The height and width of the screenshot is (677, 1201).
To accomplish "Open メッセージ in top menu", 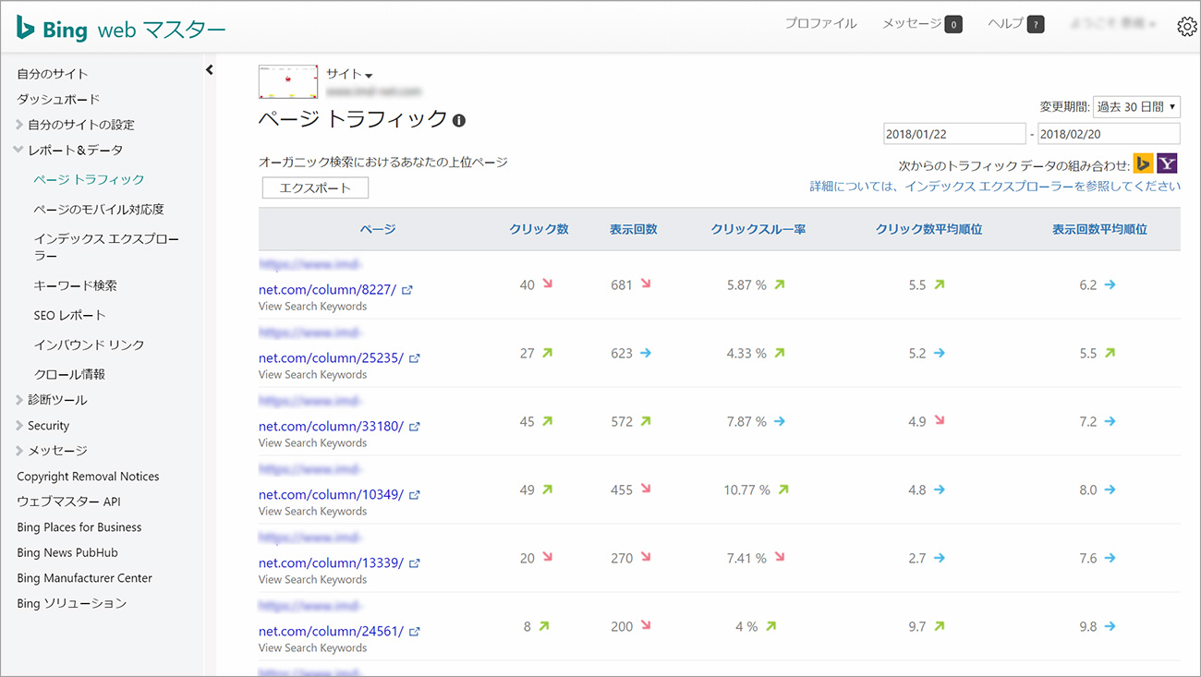I will pyautogui.click(x=912, y=24).
